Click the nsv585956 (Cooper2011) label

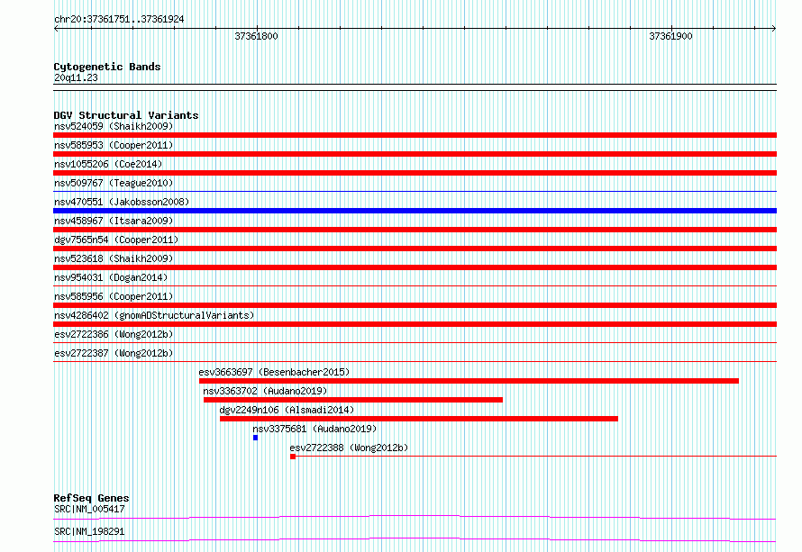tap(114, 296)
